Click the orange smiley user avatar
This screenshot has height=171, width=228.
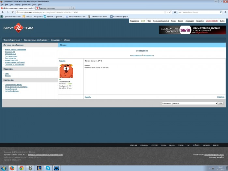[66, 71]
